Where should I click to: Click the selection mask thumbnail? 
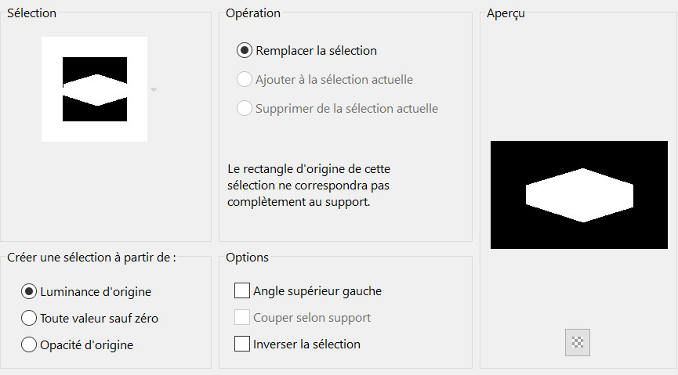[x=94, y=89]
